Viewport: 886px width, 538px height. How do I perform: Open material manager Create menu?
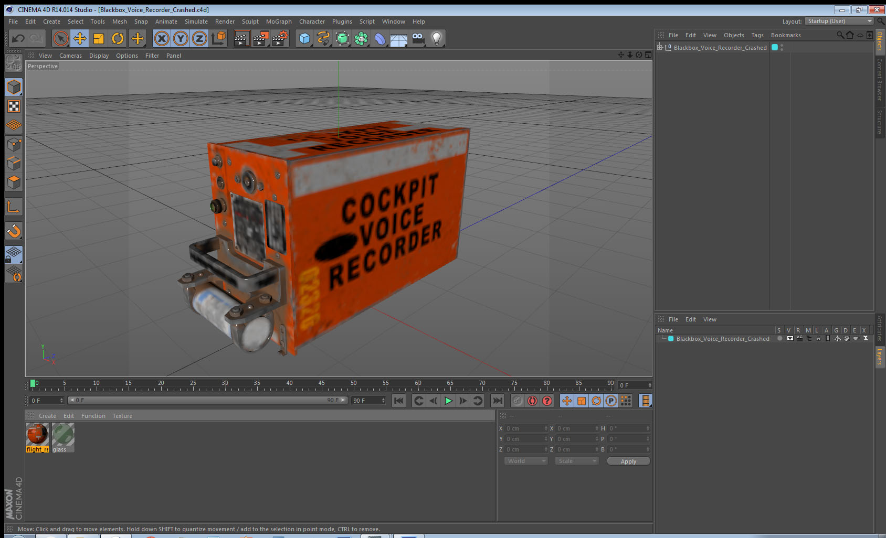pos(47,416)
